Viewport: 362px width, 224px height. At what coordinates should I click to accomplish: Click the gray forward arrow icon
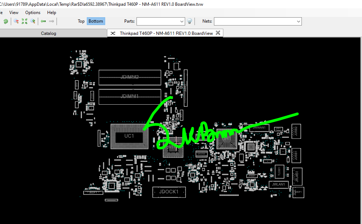51,21
